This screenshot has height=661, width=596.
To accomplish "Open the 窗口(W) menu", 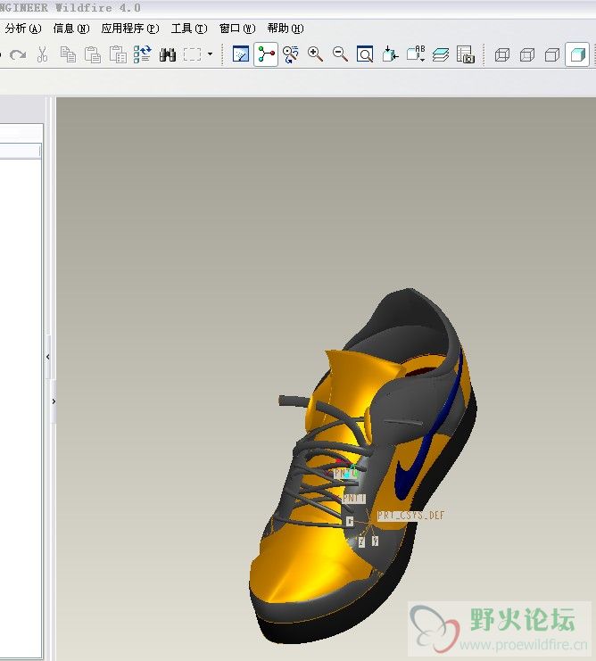I will (237, 29).
